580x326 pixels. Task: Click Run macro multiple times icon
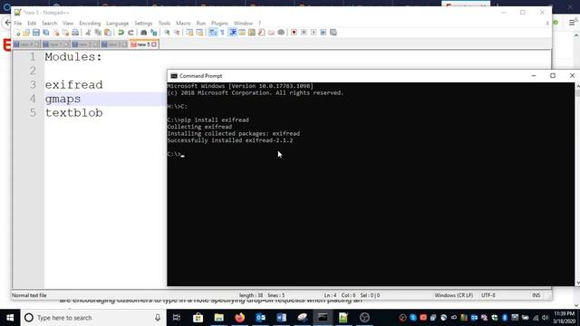coord(324,33)
